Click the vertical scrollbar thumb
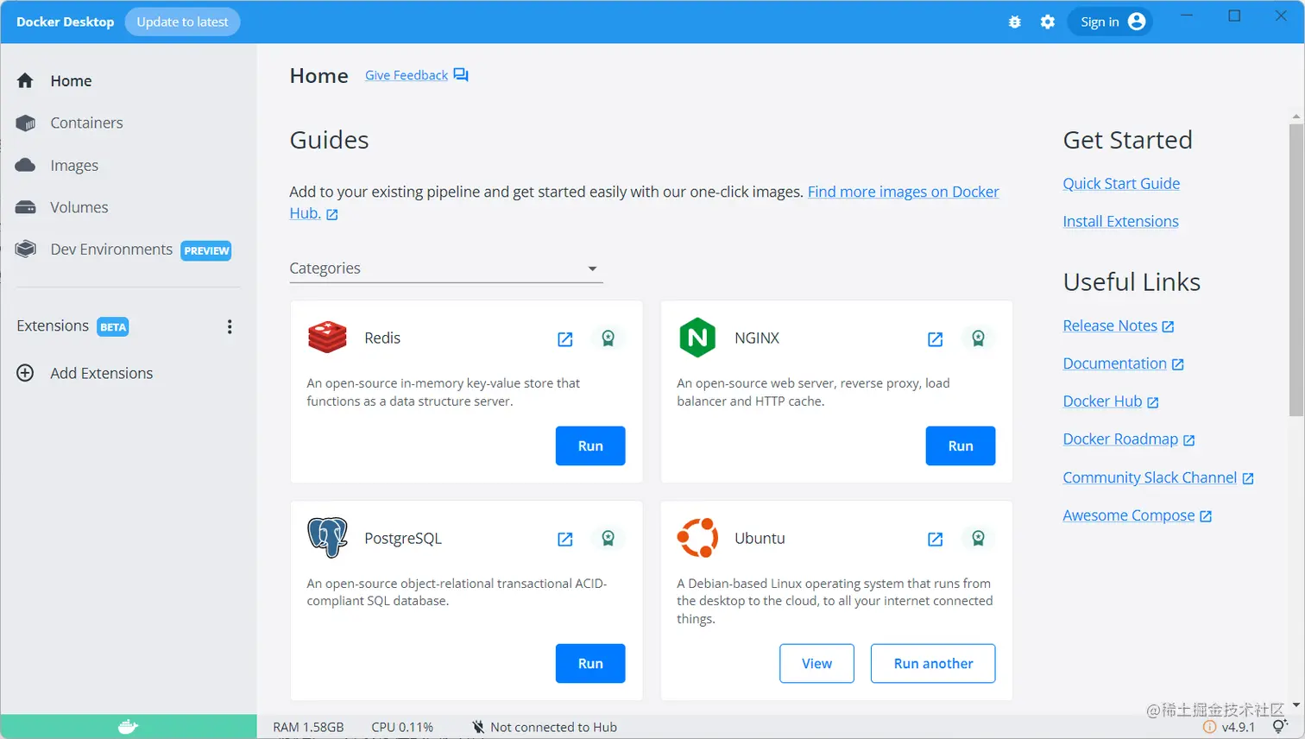This screenshot has height=739, width=1305. (1296, 270)
